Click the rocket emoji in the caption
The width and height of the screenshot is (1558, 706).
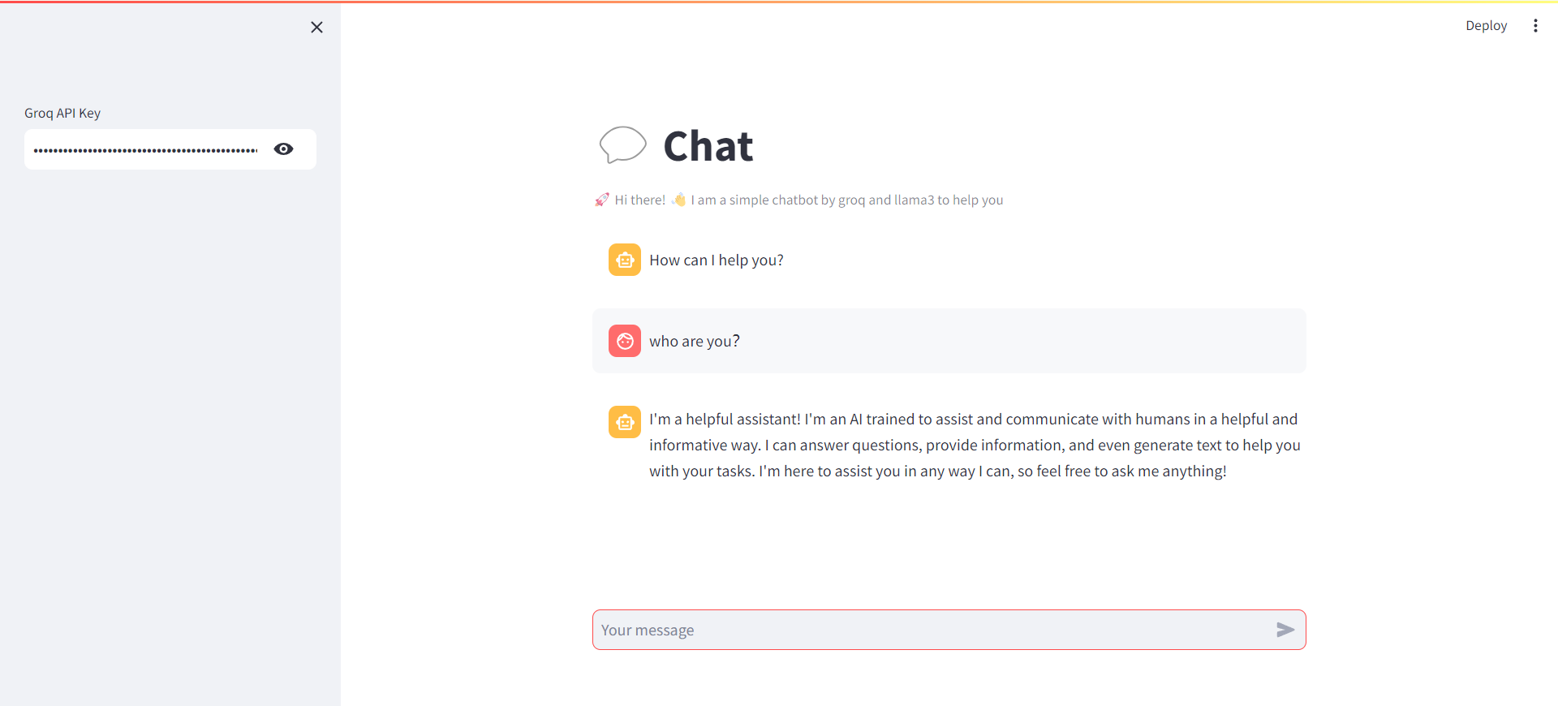coord(601,200)
